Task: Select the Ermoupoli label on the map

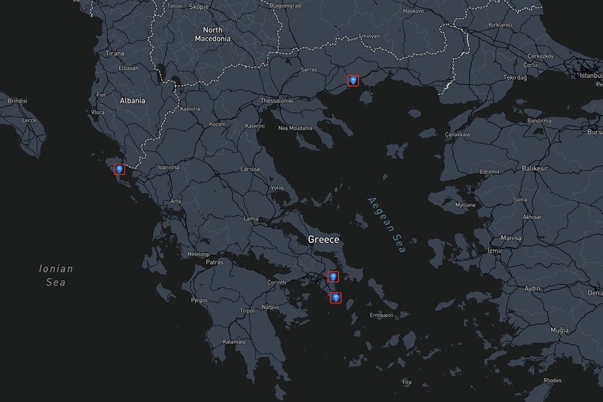Action: click(x=381, y=315)
